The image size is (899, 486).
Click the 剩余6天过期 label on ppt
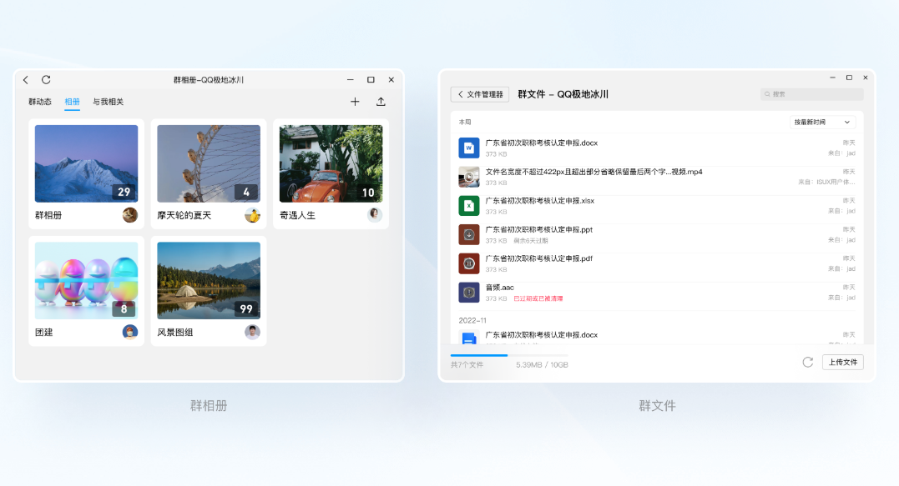click(x=530, y=241)
